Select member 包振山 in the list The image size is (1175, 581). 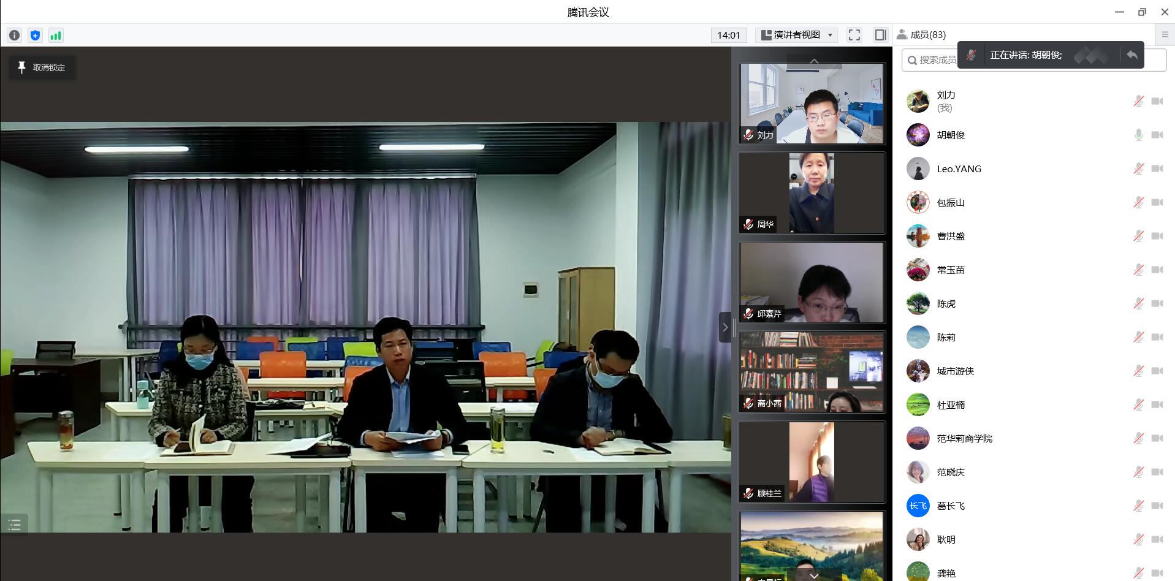coord(950,202)
